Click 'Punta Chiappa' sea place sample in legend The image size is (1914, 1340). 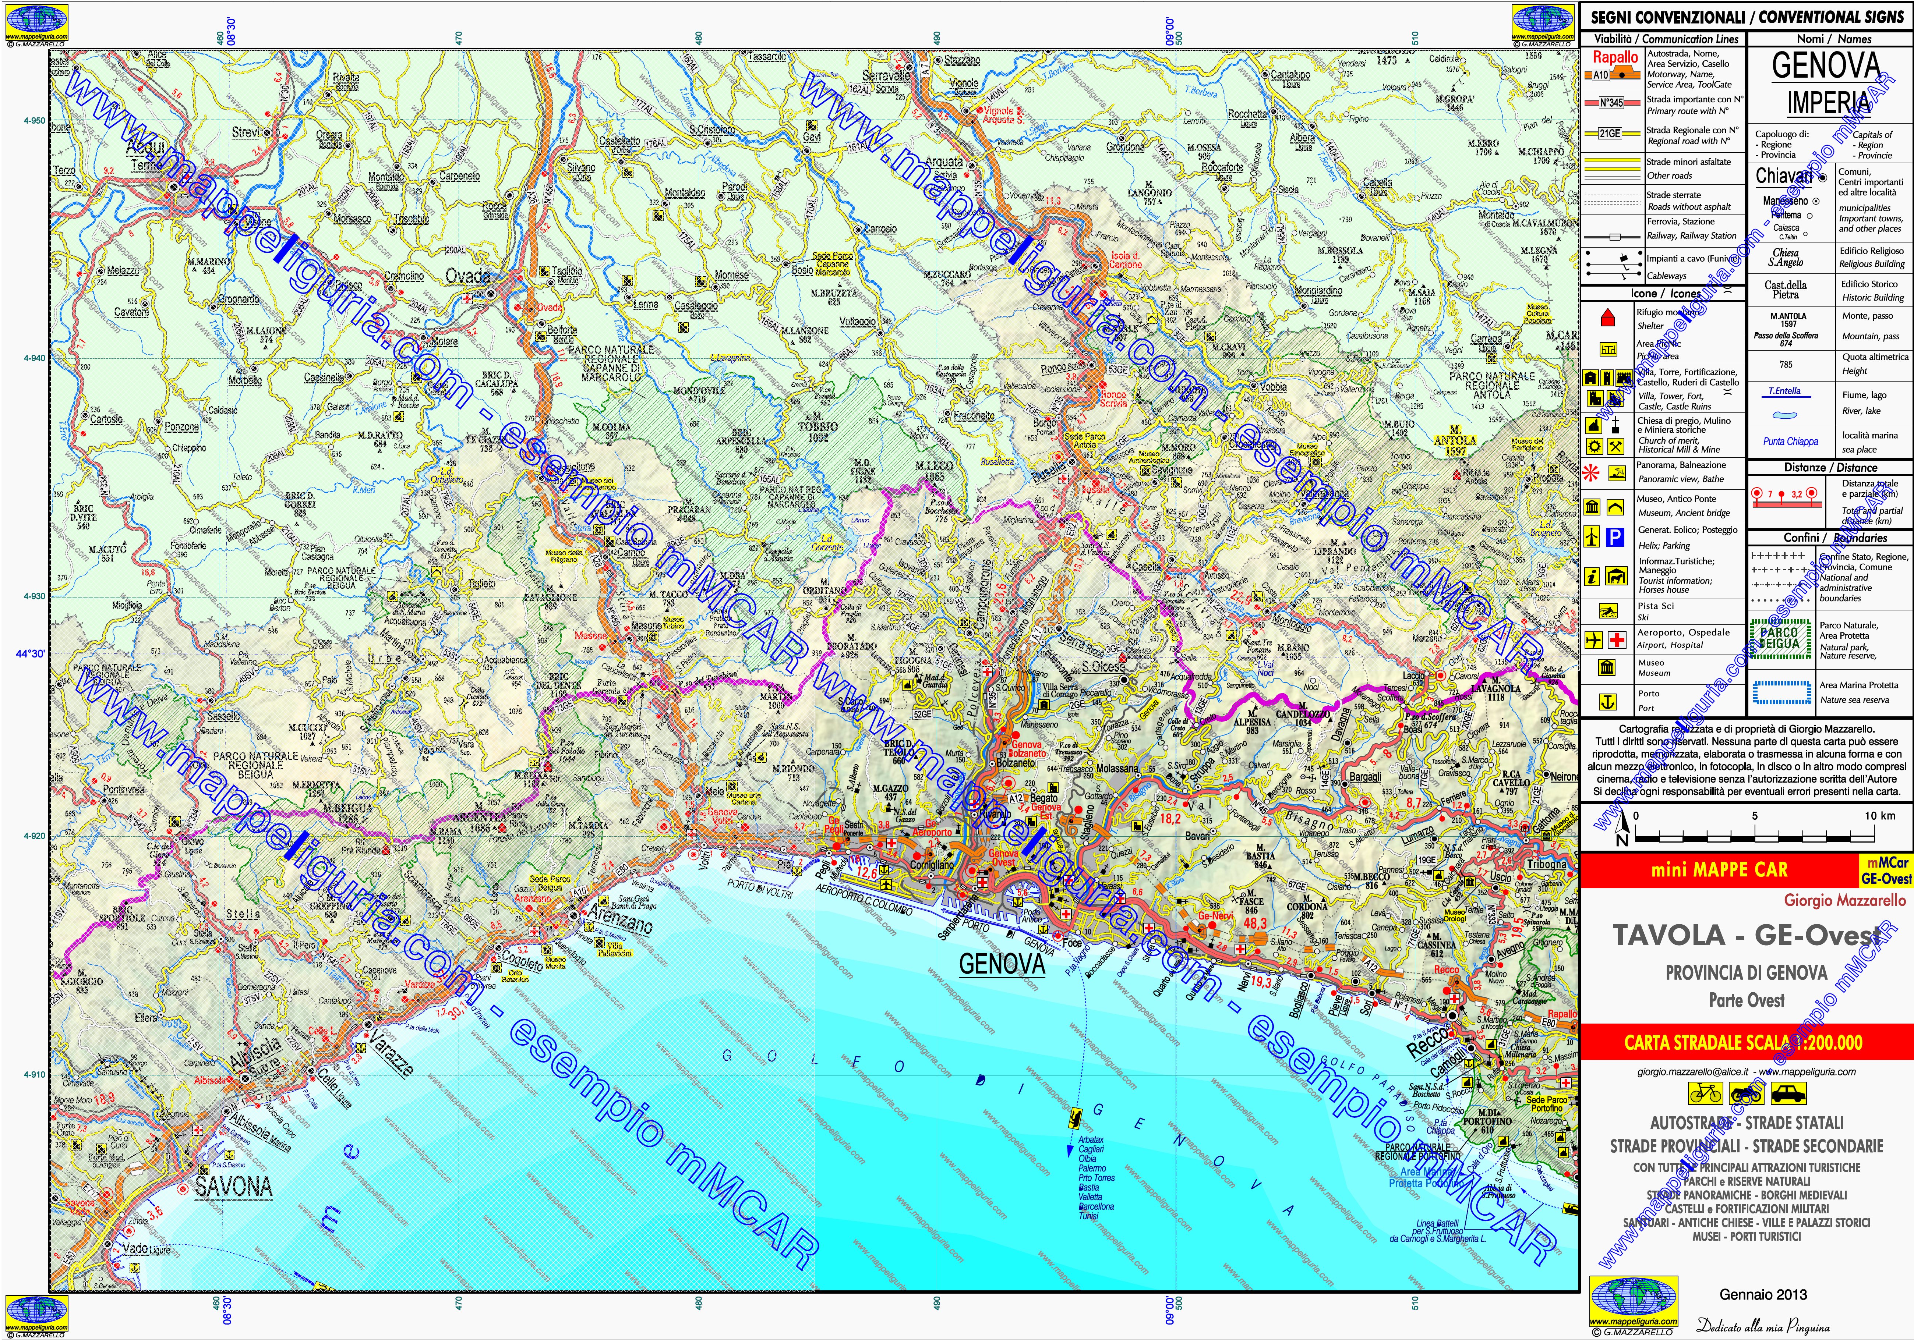click(1791, 442)
